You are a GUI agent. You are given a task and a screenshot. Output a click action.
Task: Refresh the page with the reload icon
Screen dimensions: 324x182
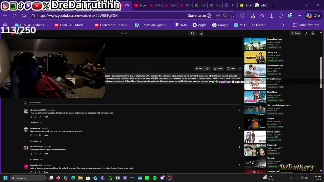pos(14,16)
